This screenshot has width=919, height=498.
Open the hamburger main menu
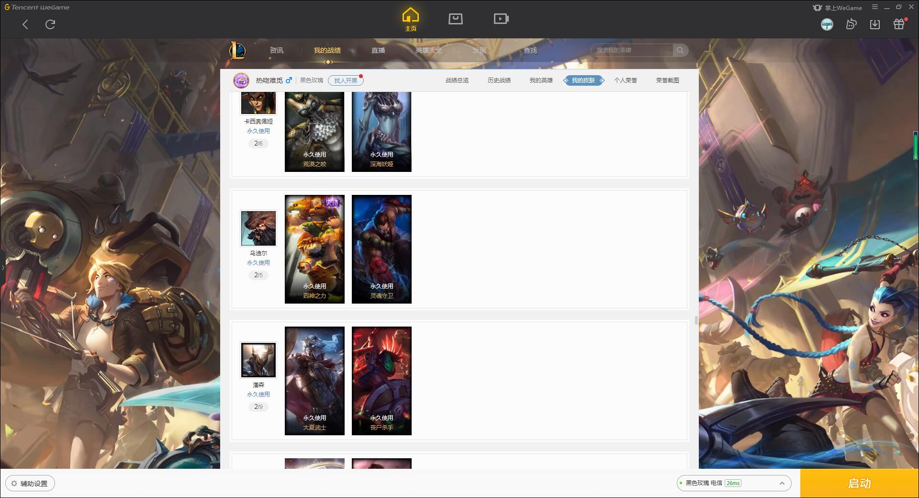click(x=875, y=7)
